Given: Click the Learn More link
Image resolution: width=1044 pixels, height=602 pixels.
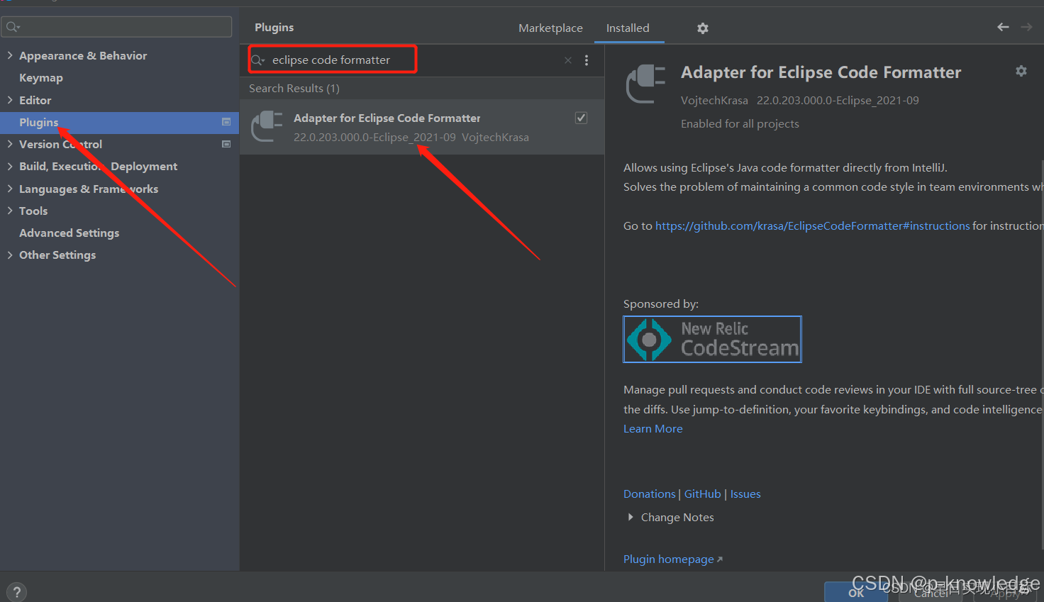Looking at the screenshot, I should tap(652, 428).
